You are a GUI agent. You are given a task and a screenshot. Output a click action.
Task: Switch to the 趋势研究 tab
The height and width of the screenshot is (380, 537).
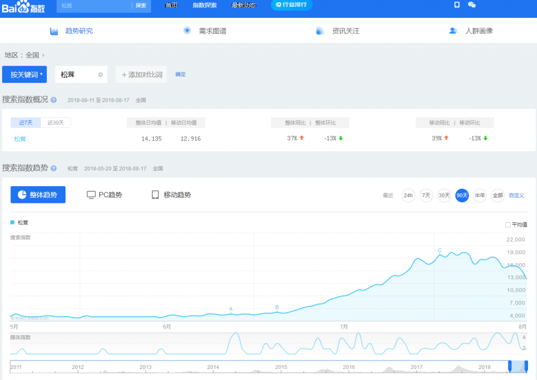tap(71, 31)
